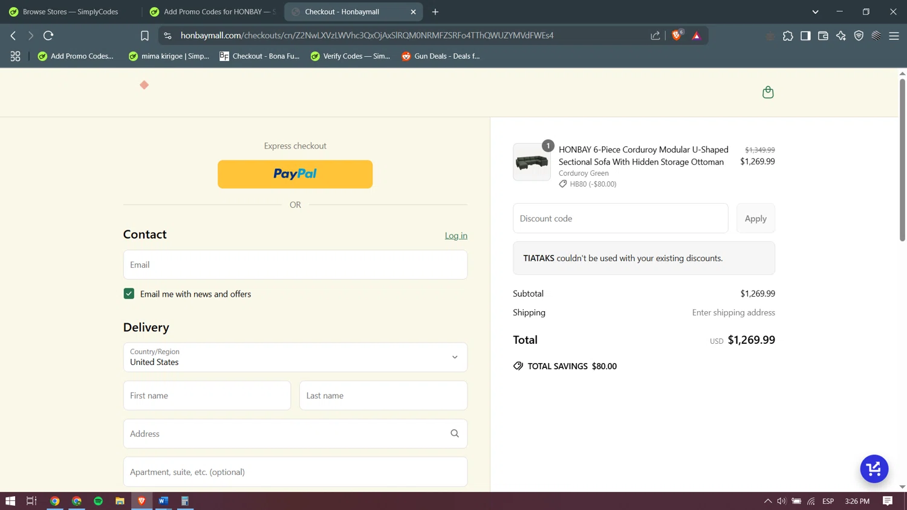Focus Apartment, suite field

click(x=295, y=472)
